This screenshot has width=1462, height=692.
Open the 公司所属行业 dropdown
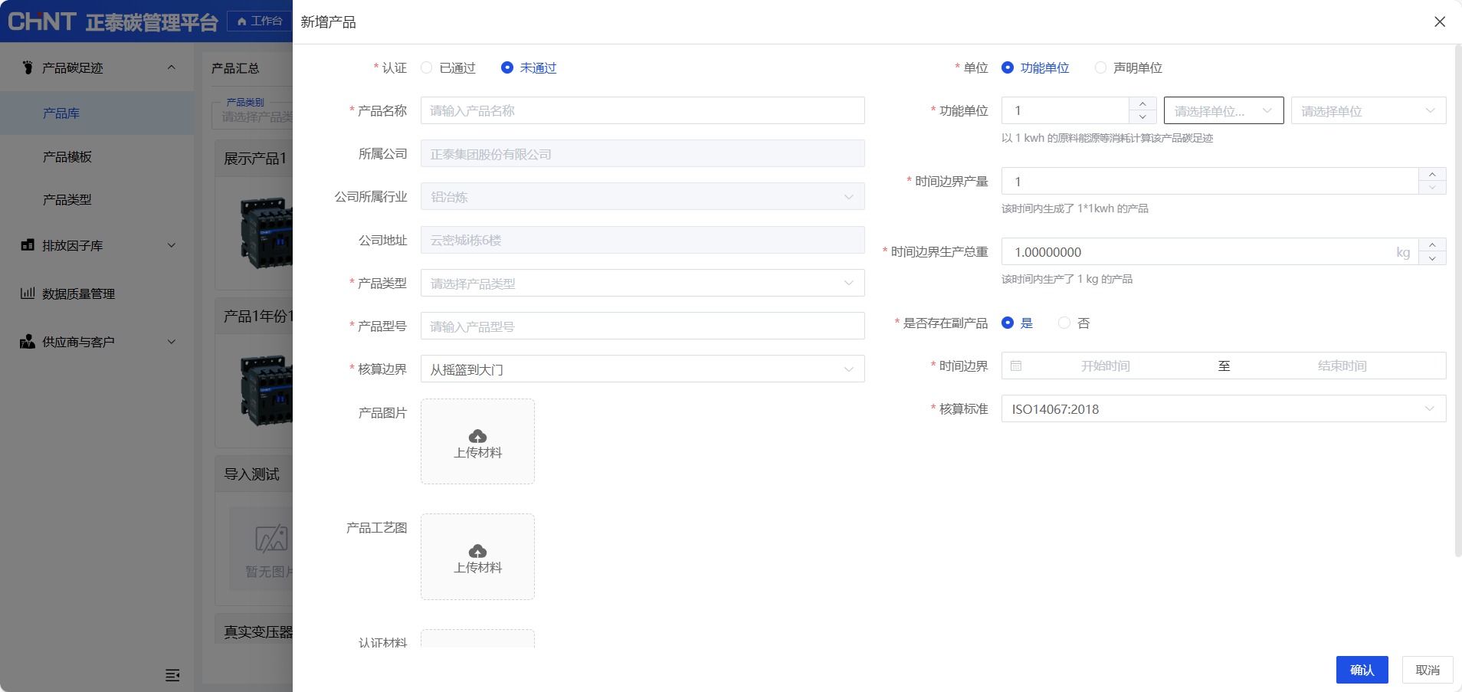tap(642, 196)
